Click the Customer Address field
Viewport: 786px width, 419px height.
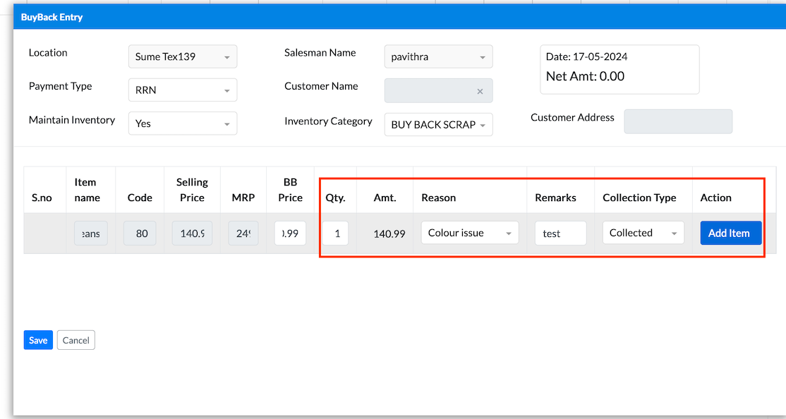(x=678, y=121)
